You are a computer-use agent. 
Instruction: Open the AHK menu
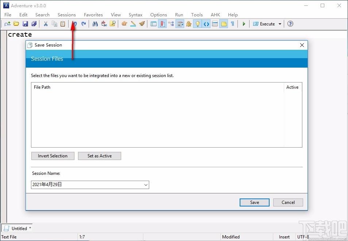(x=215, y=15)
